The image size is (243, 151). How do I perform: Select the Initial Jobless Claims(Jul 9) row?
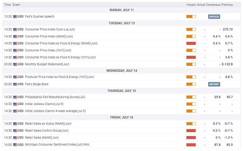44,104
